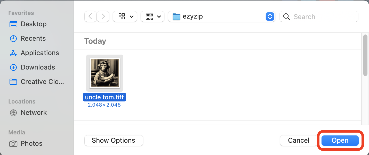This screenshot has width=369, height=155.
Task: Click the Show Options button
Action: [x=114, y=140]
